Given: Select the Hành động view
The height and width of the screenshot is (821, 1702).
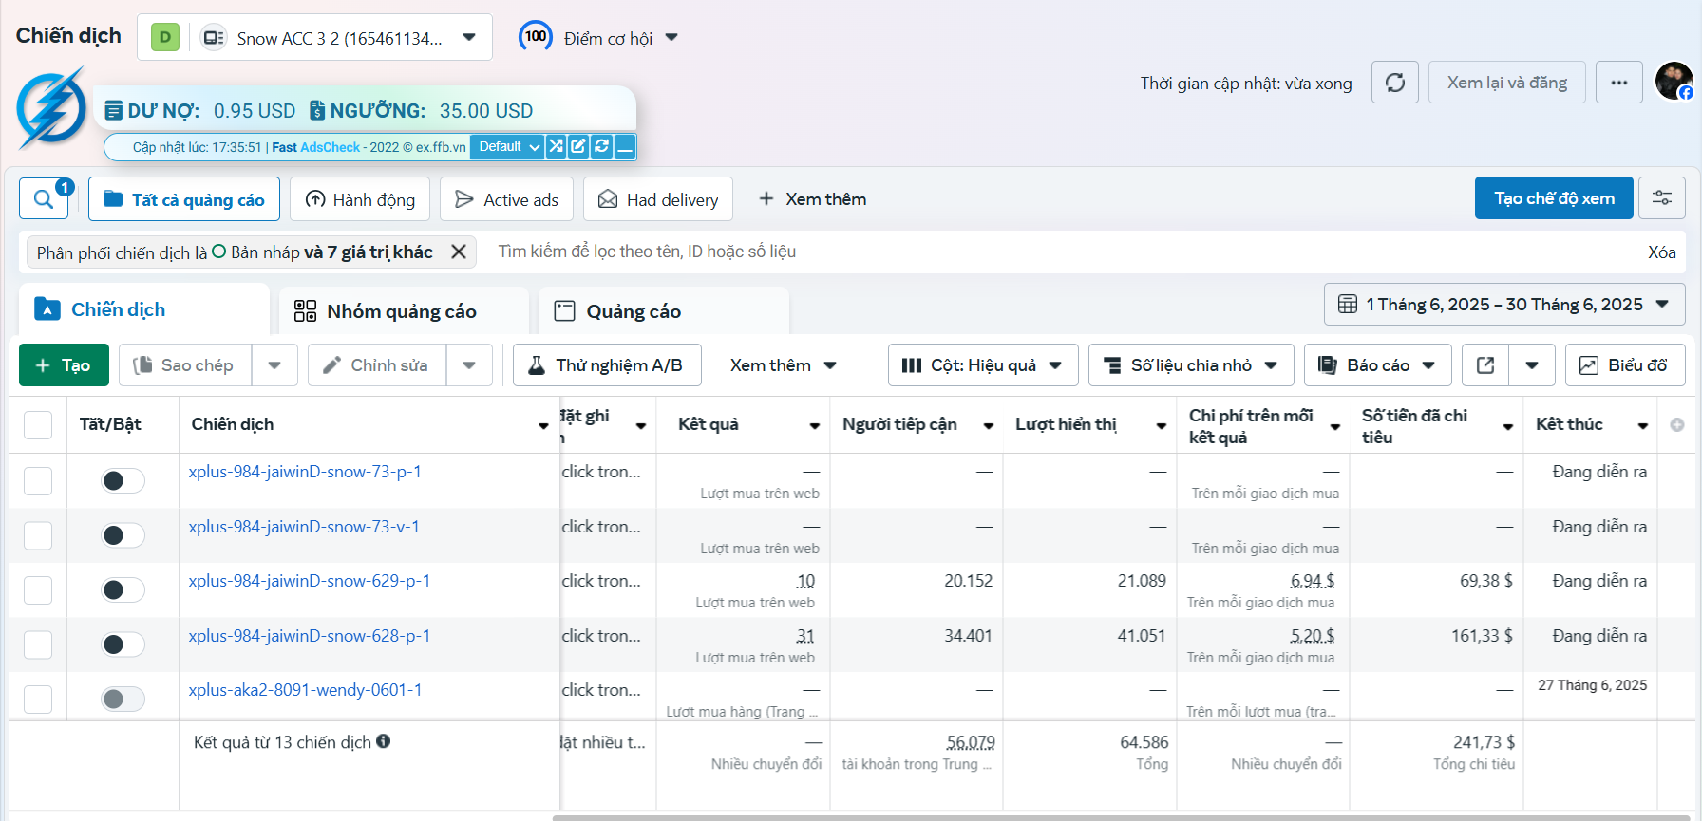Looking at the screenshot, I should (x=360, y=199).
